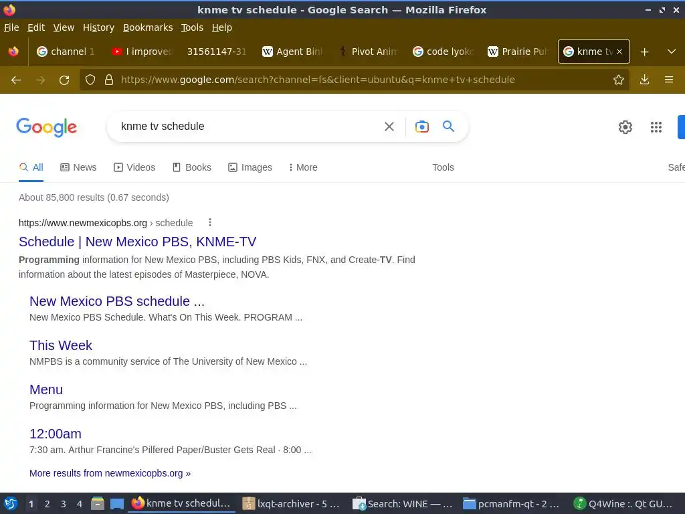Open the Edit menu
This screenshot has width=685, height=514.
coord(36,27)
